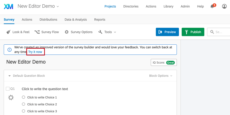Open the Data & Analysis tab
230x115 pixels.
coord(76,19)
